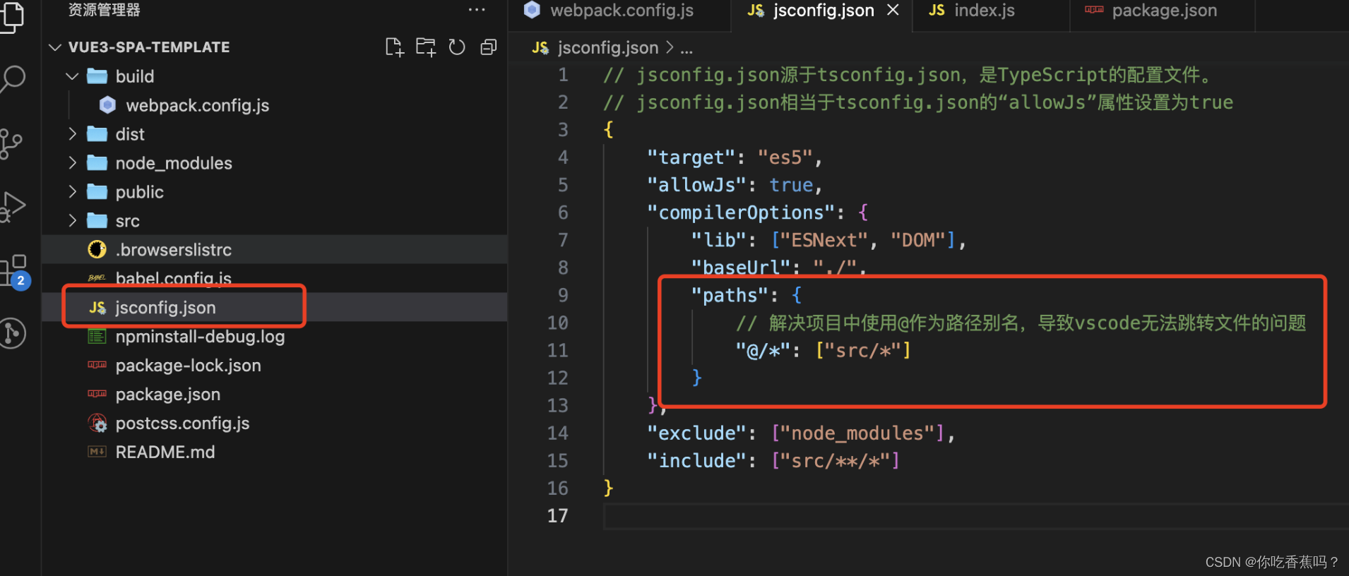
Task: Switch to the package.json tab
Action: point(1163,11)
